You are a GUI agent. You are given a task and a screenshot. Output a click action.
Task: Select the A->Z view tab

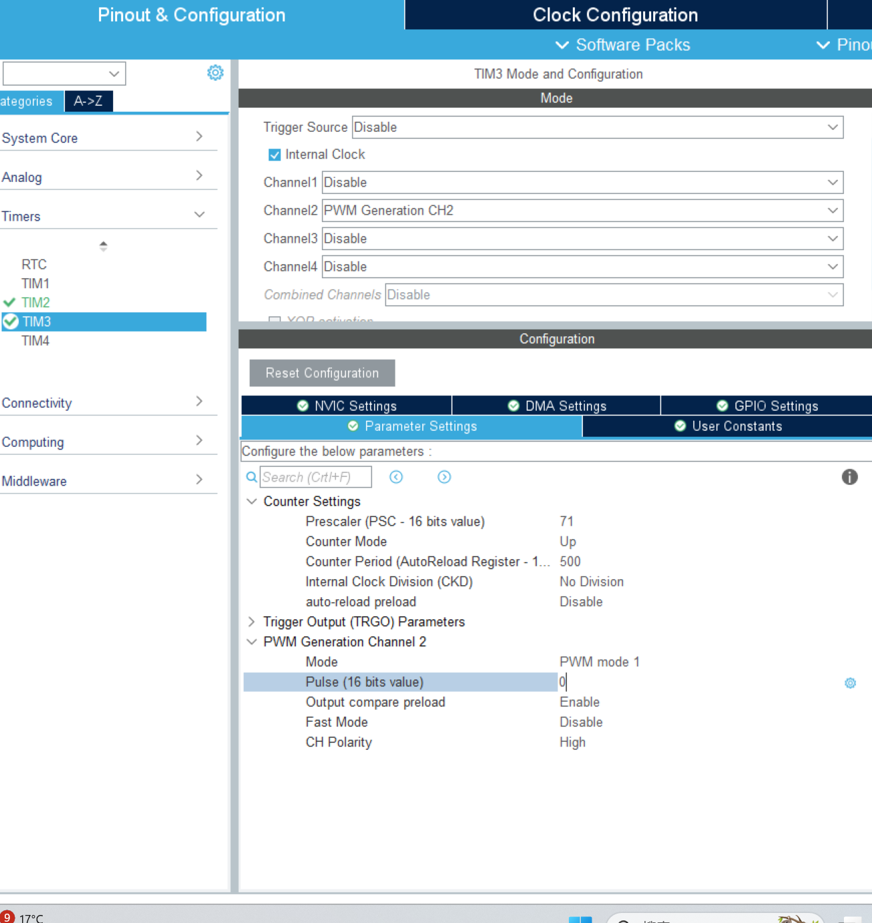88,101
